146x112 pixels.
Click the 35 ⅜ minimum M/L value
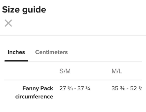pos(118,88)
